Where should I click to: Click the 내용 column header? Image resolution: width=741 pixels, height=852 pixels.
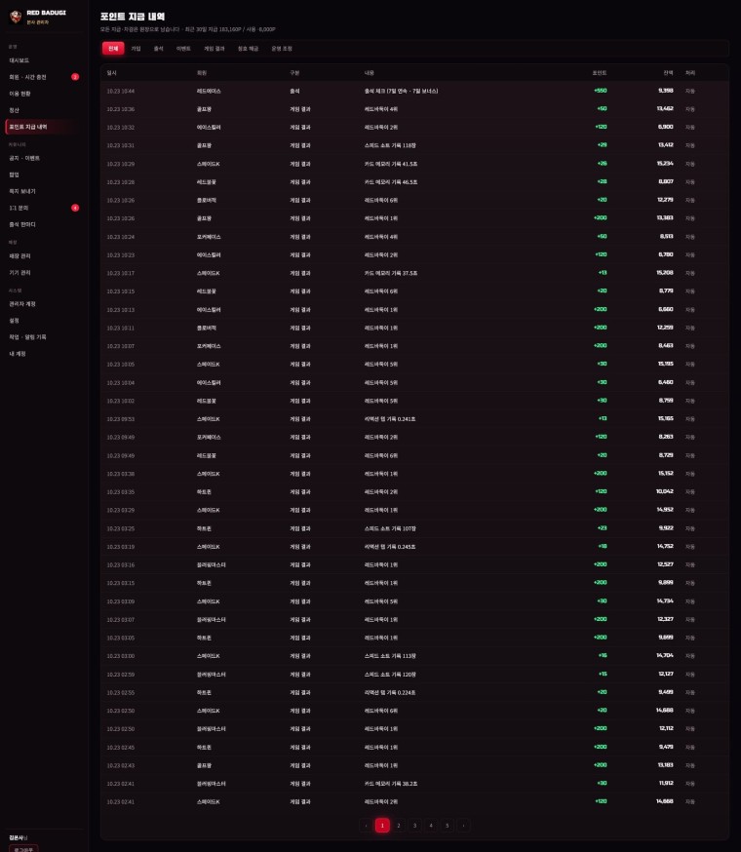pyautogui.click(x=370, y=73)
